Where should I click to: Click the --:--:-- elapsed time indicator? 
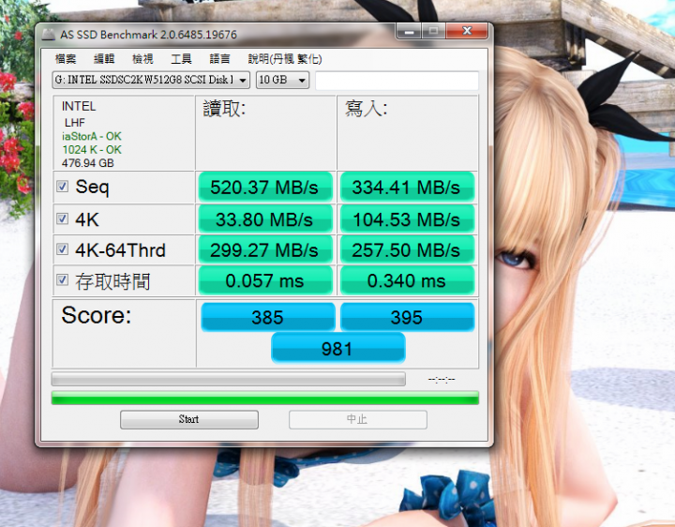click(x=442, y=380)
